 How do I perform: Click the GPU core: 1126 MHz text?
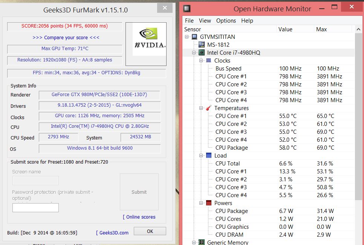[x=99, y=116]
